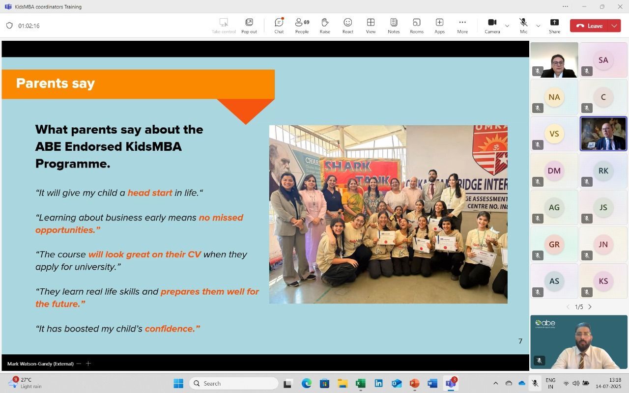Open LinkedIn from taskbar
This screenshot has width=629, height=393.
[x=378, y=383]
